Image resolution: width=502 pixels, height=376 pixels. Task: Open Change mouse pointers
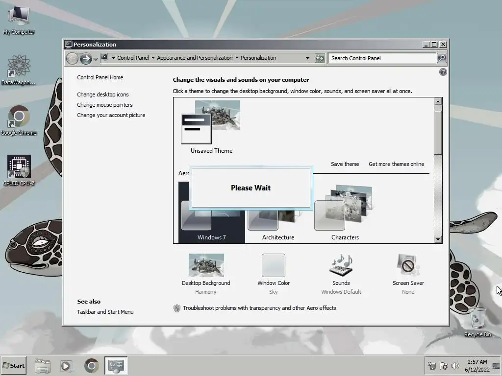coord(105,105)
